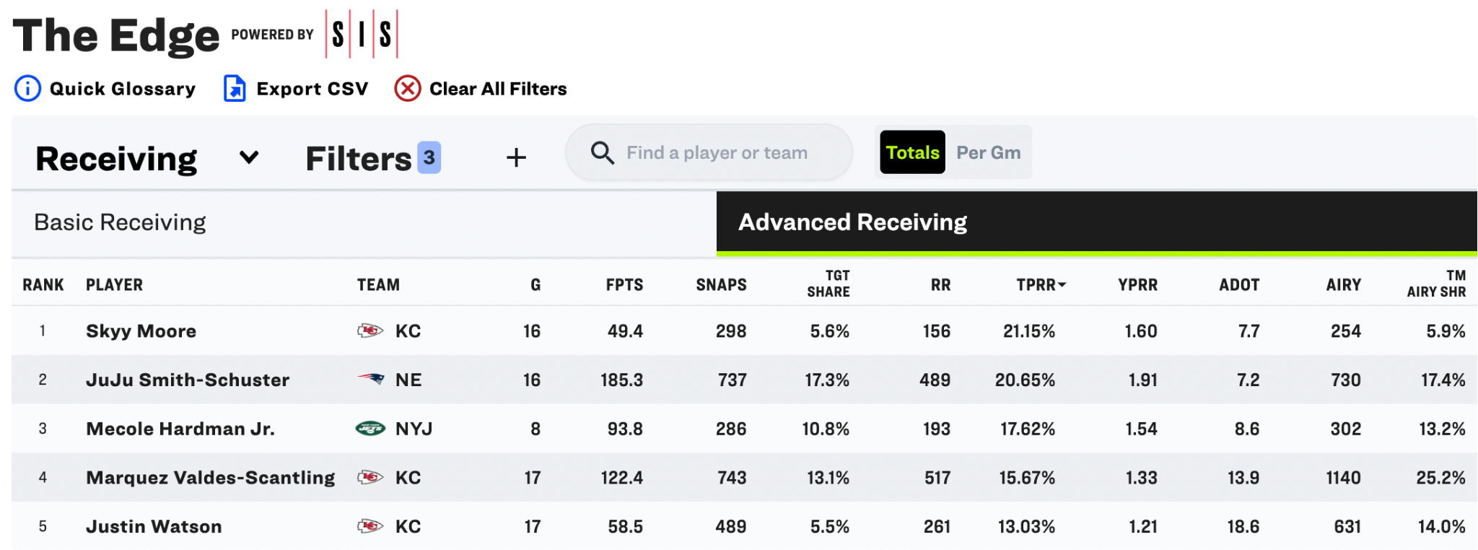Click the magnifier search icon
The height and width of the screenshot is (550, 1478).
(602, 153)
